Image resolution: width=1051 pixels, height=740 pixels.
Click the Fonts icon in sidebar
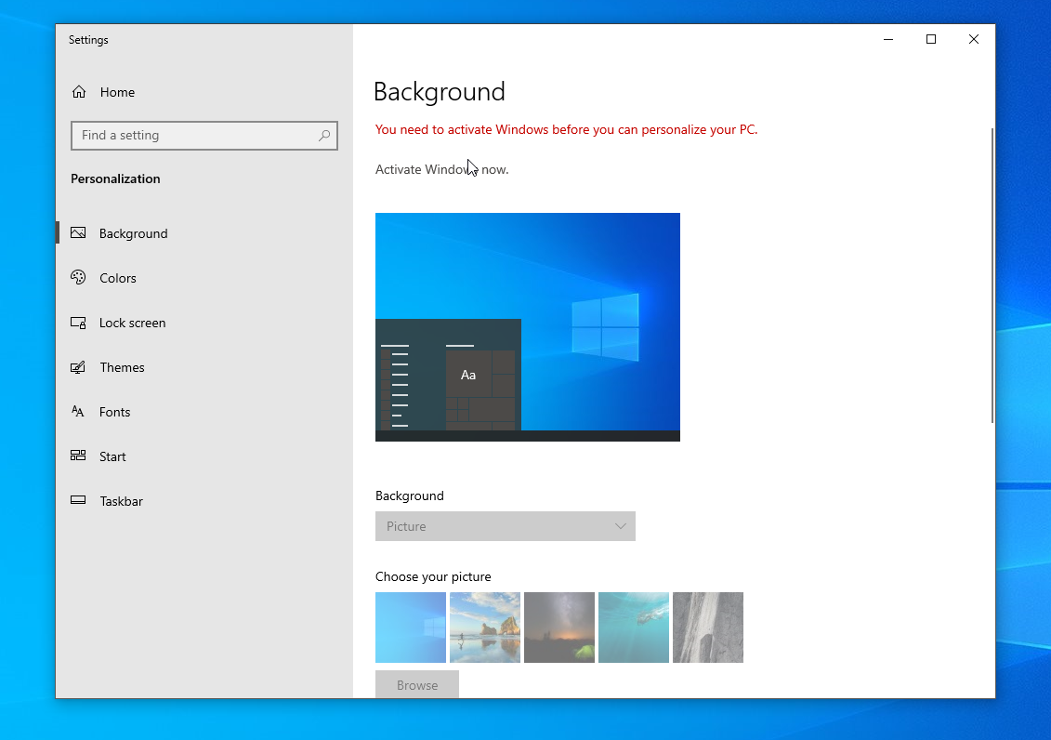pyautogui.click(x=78, y=412)
